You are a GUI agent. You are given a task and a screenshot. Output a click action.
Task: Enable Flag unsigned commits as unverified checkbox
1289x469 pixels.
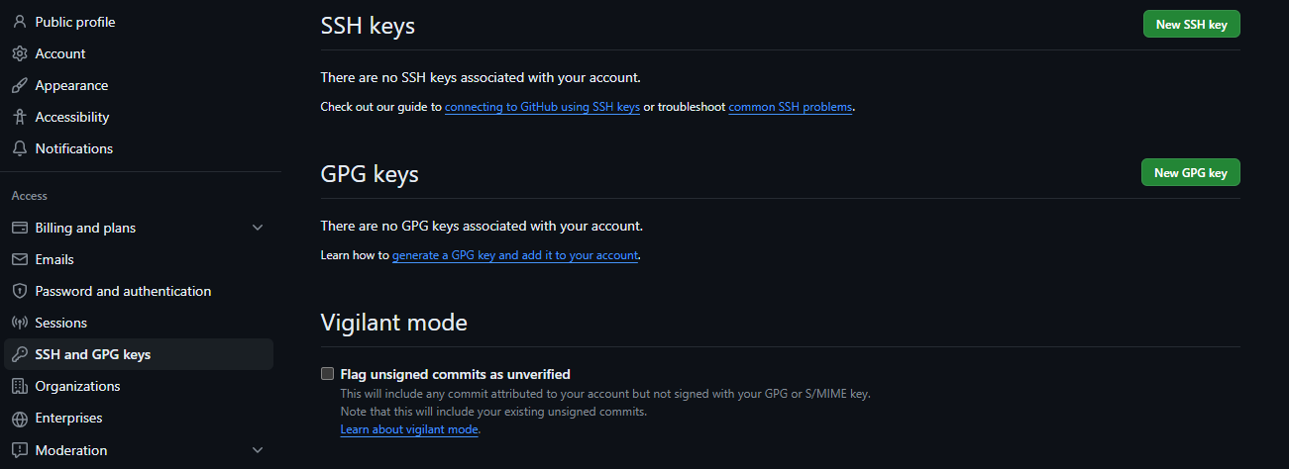[327, 374]
